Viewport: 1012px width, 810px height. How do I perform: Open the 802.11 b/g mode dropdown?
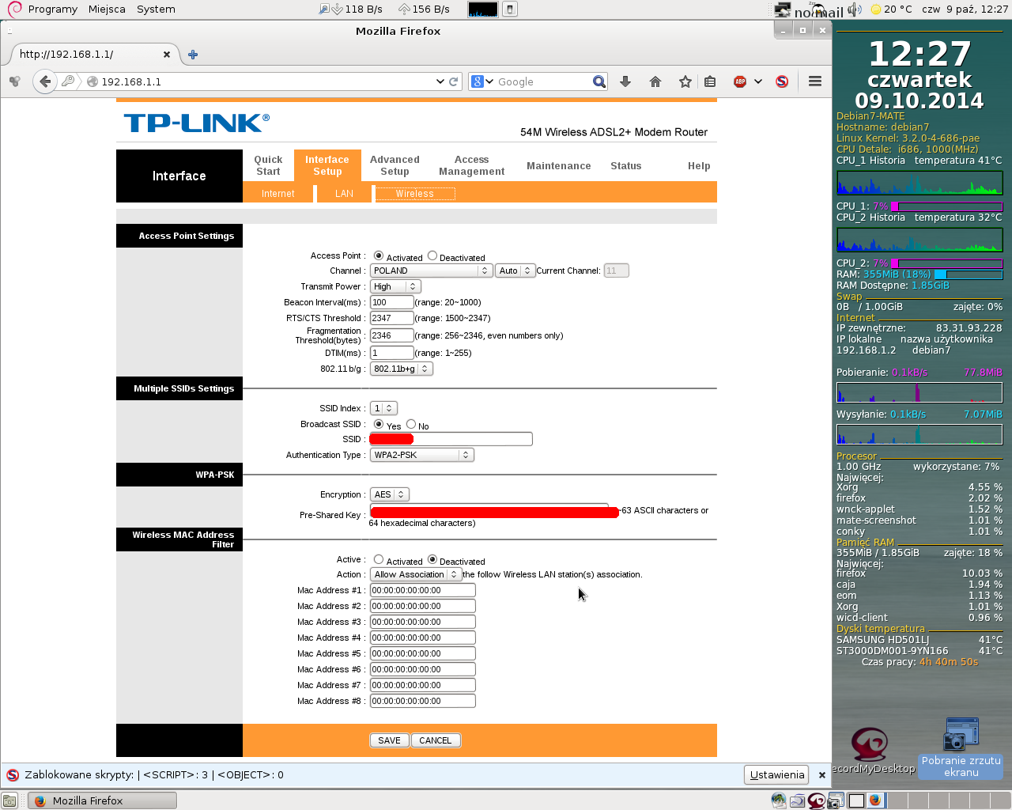(401, 369)
